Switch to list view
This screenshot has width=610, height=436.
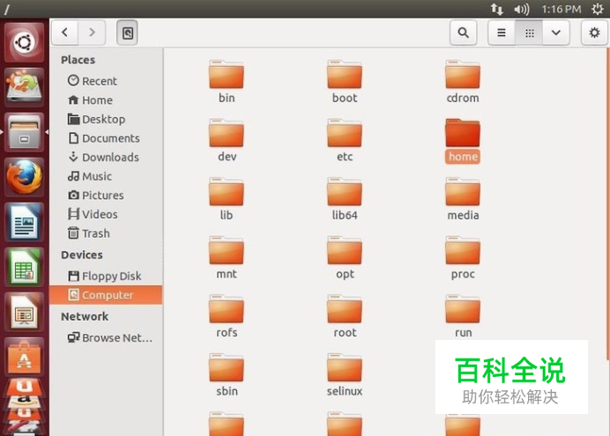(x=502, y=33)
